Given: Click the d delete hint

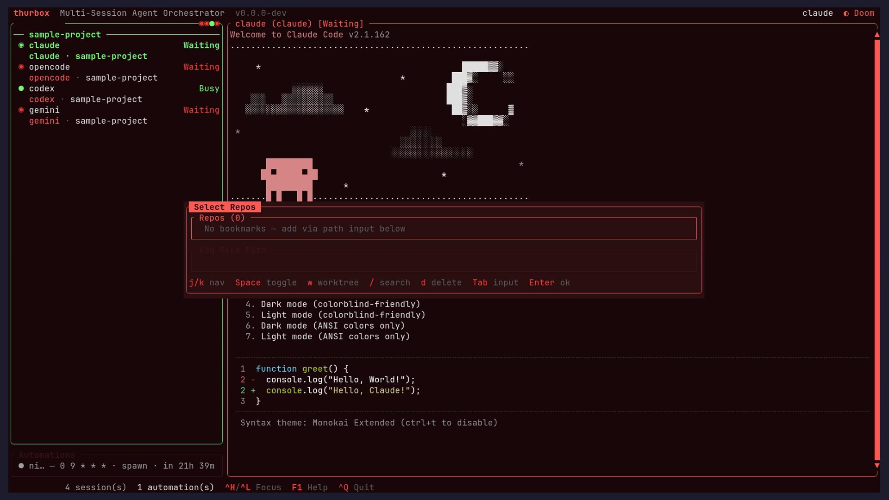Looking at the screenshot, I should (x=441, y=283).
